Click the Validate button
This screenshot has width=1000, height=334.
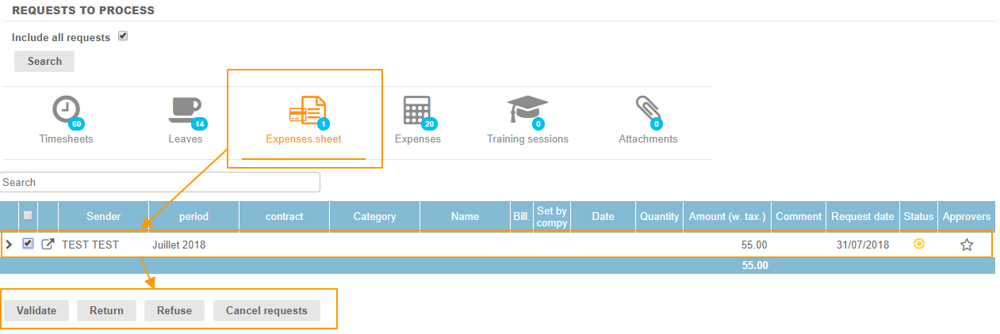(36, 310)
